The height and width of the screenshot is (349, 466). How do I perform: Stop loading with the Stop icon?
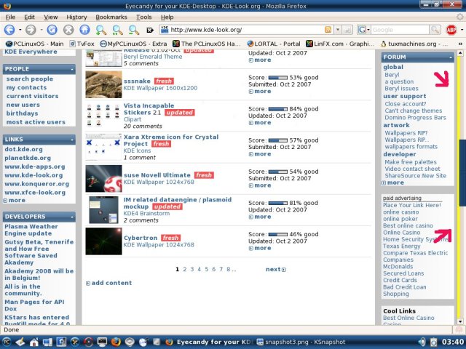[68, 30]
